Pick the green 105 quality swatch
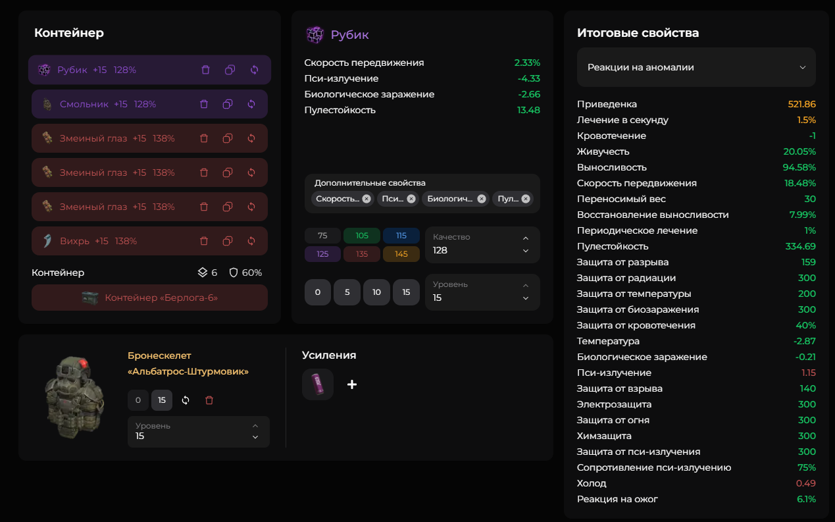This screenshot has width=835, height=522. coord(361,236)
